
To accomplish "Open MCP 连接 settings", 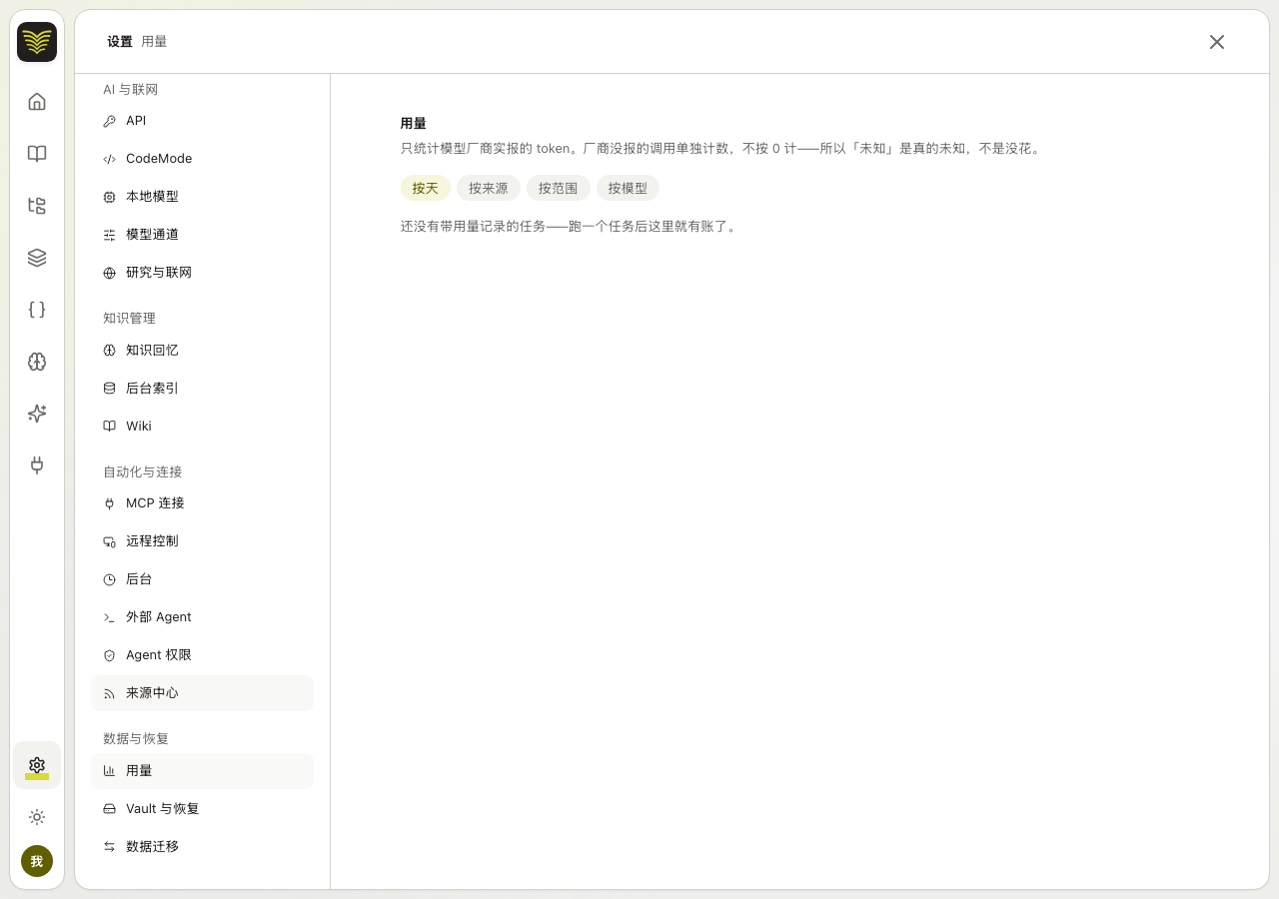I will pyautogui.click(x=202, y=503).
